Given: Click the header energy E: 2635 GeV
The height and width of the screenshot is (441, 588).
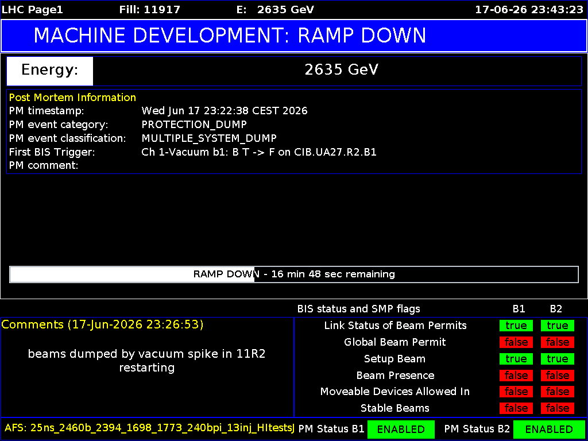Looking at the screenshot, I should point(275,10).
